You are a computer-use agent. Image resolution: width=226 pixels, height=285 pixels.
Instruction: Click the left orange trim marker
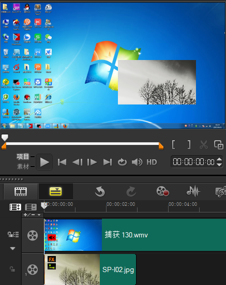click(4, 146)
